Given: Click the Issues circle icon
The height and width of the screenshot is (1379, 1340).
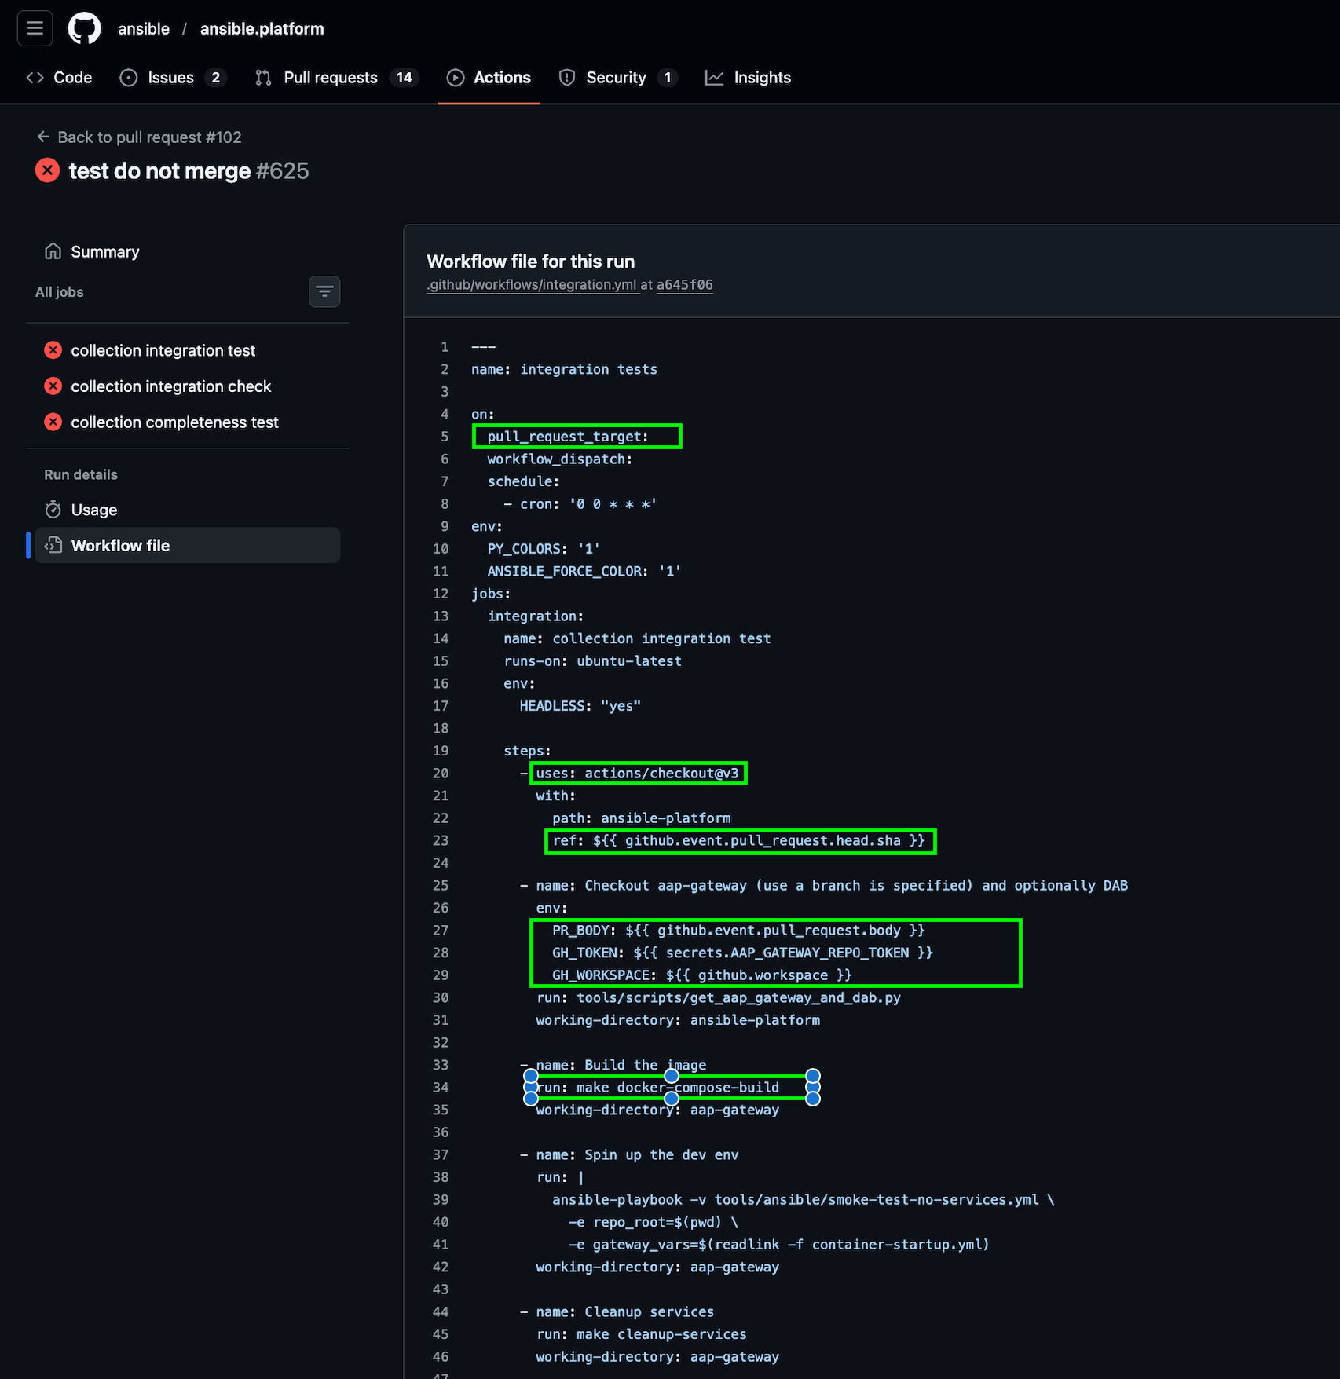Looking at the screenshot, I should point(127,77).
